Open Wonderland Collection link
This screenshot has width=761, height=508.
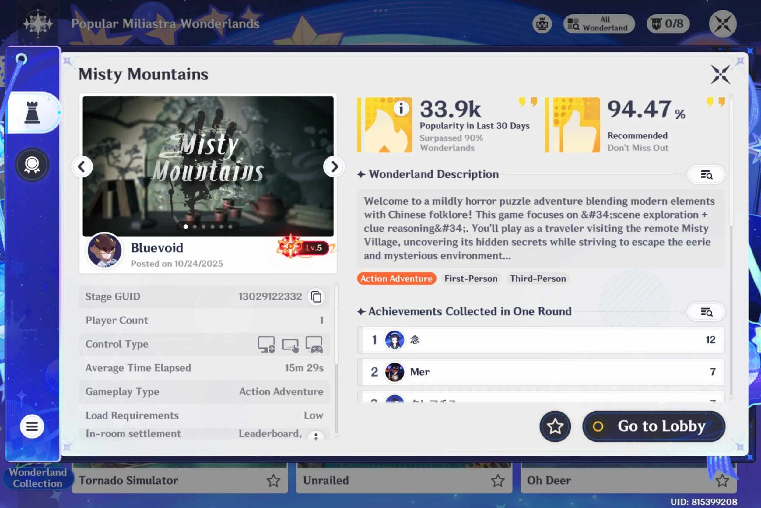pyautogui.click(x=37, y=478)
